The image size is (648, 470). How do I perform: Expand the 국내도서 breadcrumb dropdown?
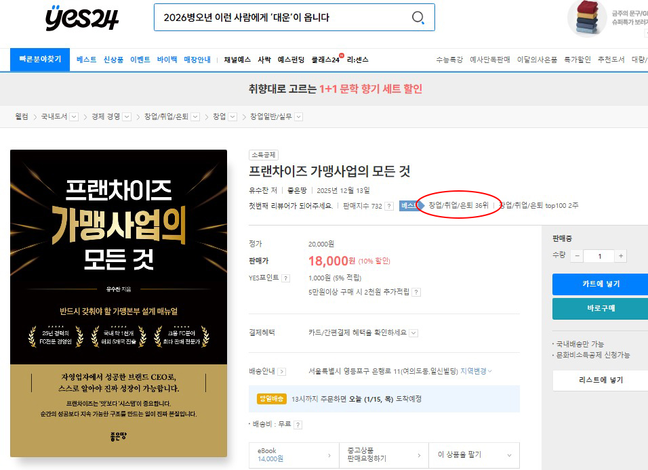(x=74, y=116)
